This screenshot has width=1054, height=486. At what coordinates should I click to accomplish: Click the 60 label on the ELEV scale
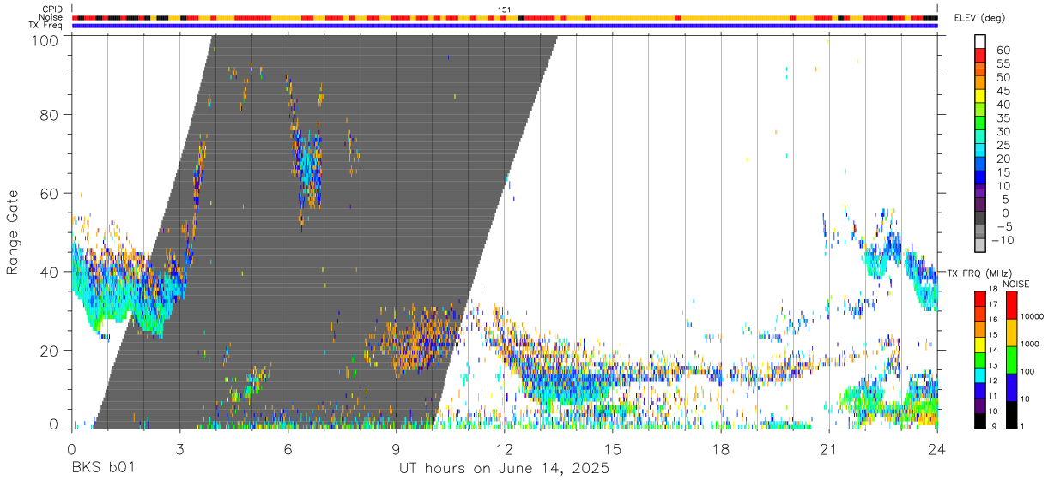tap(1003, 50)
